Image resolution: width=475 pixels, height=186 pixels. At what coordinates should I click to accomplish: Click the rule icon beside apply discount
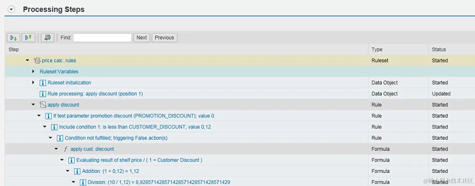pos(43,105)
